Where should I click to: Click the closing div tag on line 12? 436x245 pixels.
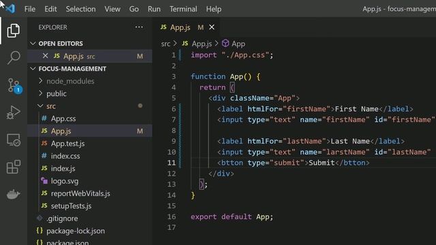[221, 174]
